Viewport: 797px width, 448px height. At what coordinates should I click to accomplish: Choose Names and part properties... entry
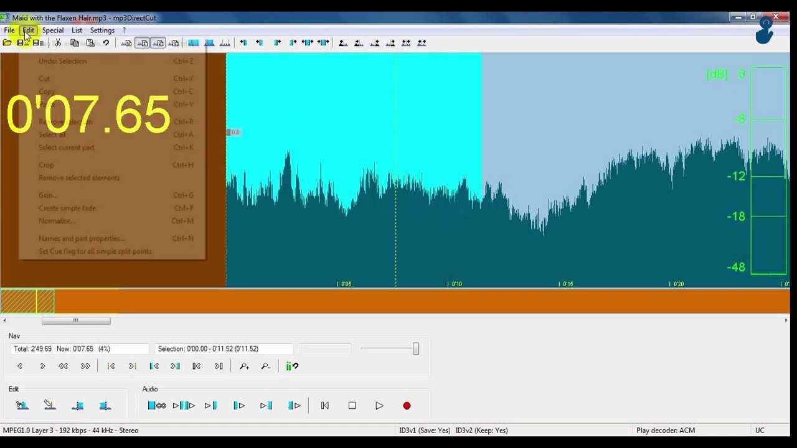112,238
